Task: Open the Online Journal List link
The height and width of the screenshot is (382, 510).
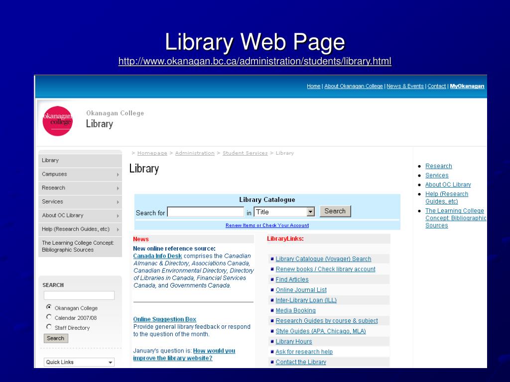Action: tap(301, 290)
